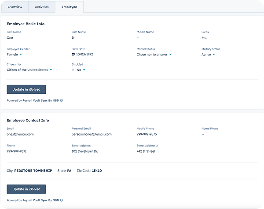The height and width of the screenshot is (209, 264).
Task: Edit the Street Address 102 Developer Dr.
Action: 85,151
